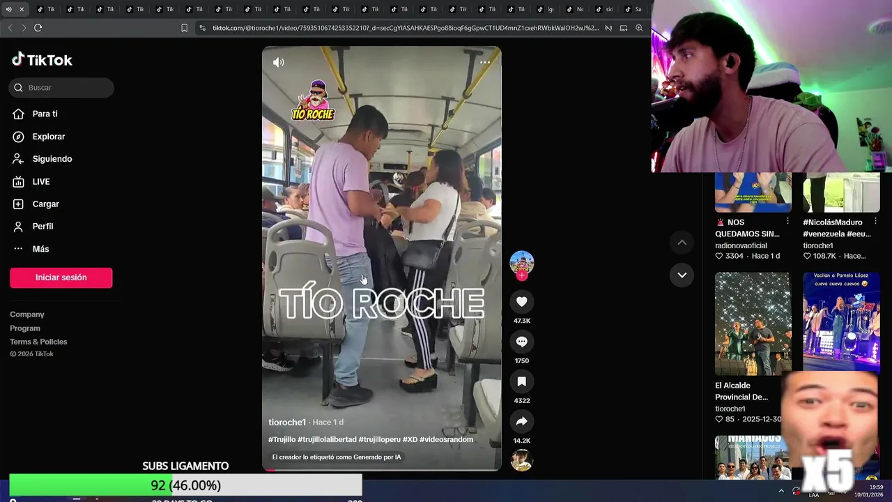
Task: Like the video with the heart icon
Action: coord(522,301)
